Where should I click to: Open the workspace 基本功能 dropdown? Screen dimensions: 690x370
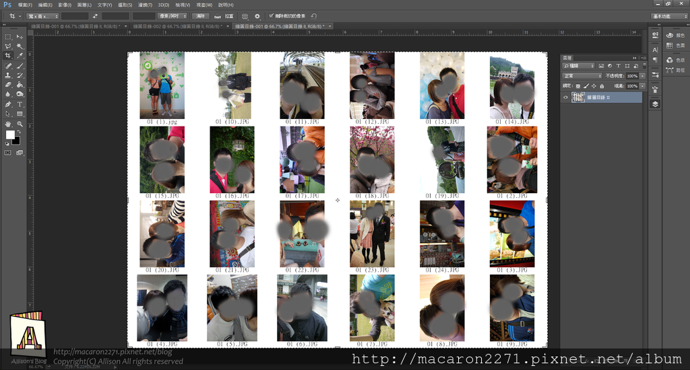[669, 16]
